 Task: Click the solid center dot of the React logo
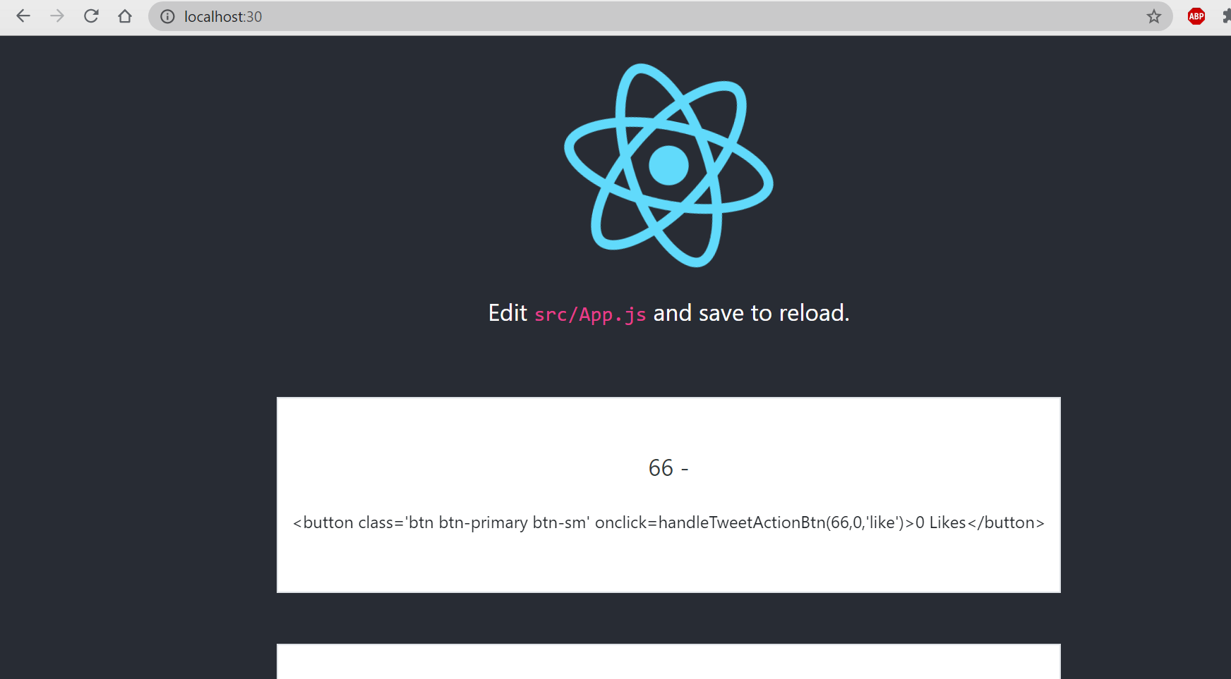click(668, 165)
